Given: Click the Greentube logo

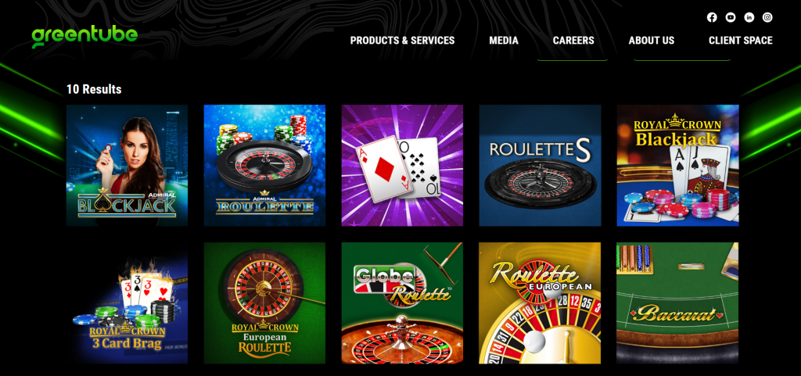Looking at the screenshot, I should [x=84, y=36].
